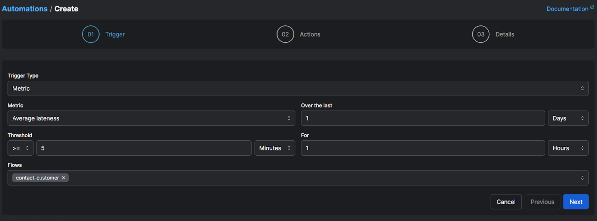Remove the contact-customer flow tag

click(64, 178)
